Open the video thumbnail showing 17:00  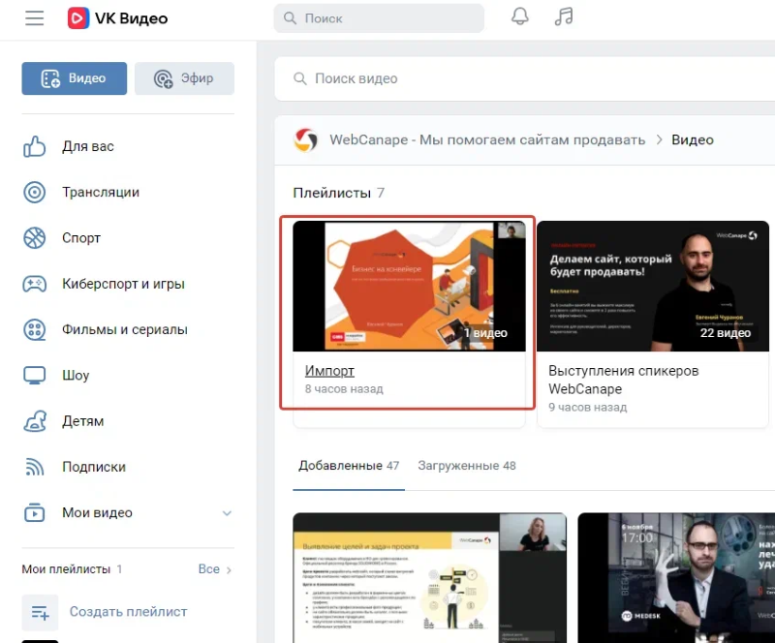[676, 578]
